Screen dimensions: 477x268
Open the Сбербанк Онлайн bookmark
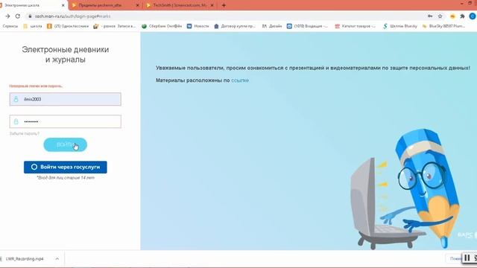pos(162,26)
